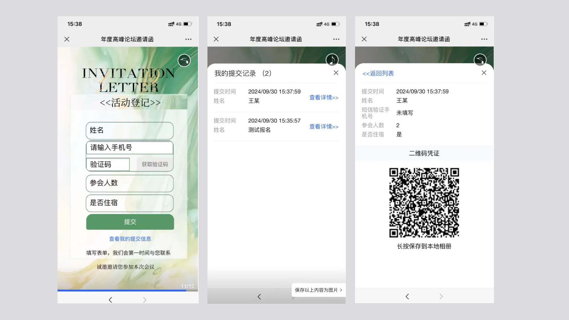Screen dimensions: 569x320
Task: View details of 测试报名 submission record
Action: tap(324, 127)
